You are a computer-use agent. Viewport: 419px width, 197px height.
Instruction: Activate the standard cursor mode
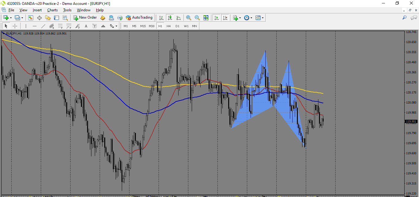click(6, 26)
